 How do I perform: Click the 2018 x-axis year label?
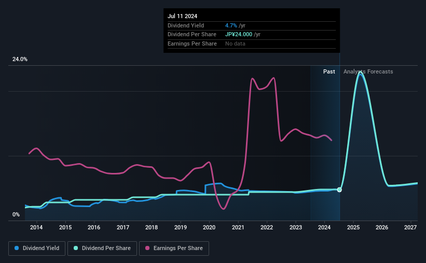point(152,227)
